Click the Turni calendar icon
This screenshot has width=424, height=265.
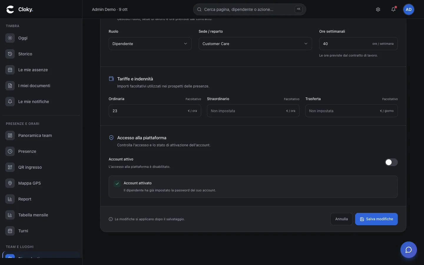tap(10, 231)
